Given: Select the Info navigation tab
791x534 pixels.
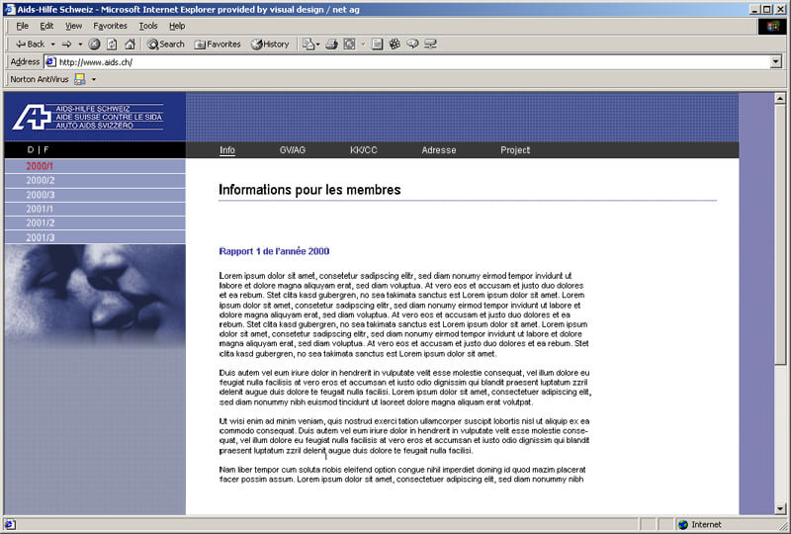Looking at the screenshot, I should (x=227, y=150).
